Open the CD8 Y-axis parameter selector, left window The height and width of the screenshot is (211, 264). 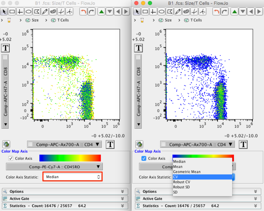pyautogui.click(x=5, y=91)
